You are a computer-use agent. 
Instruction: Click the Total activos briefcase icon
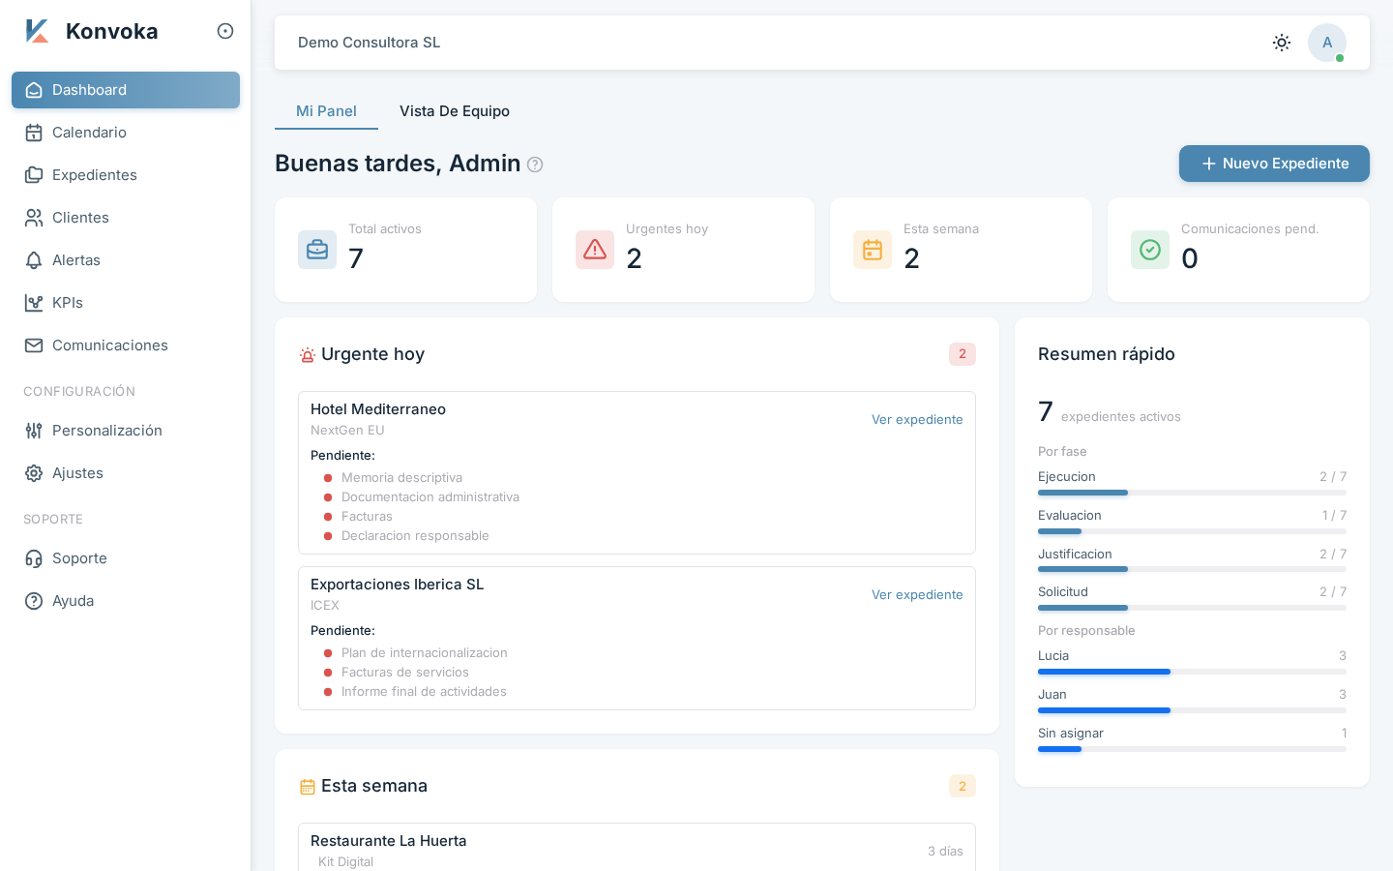[317, 250]
